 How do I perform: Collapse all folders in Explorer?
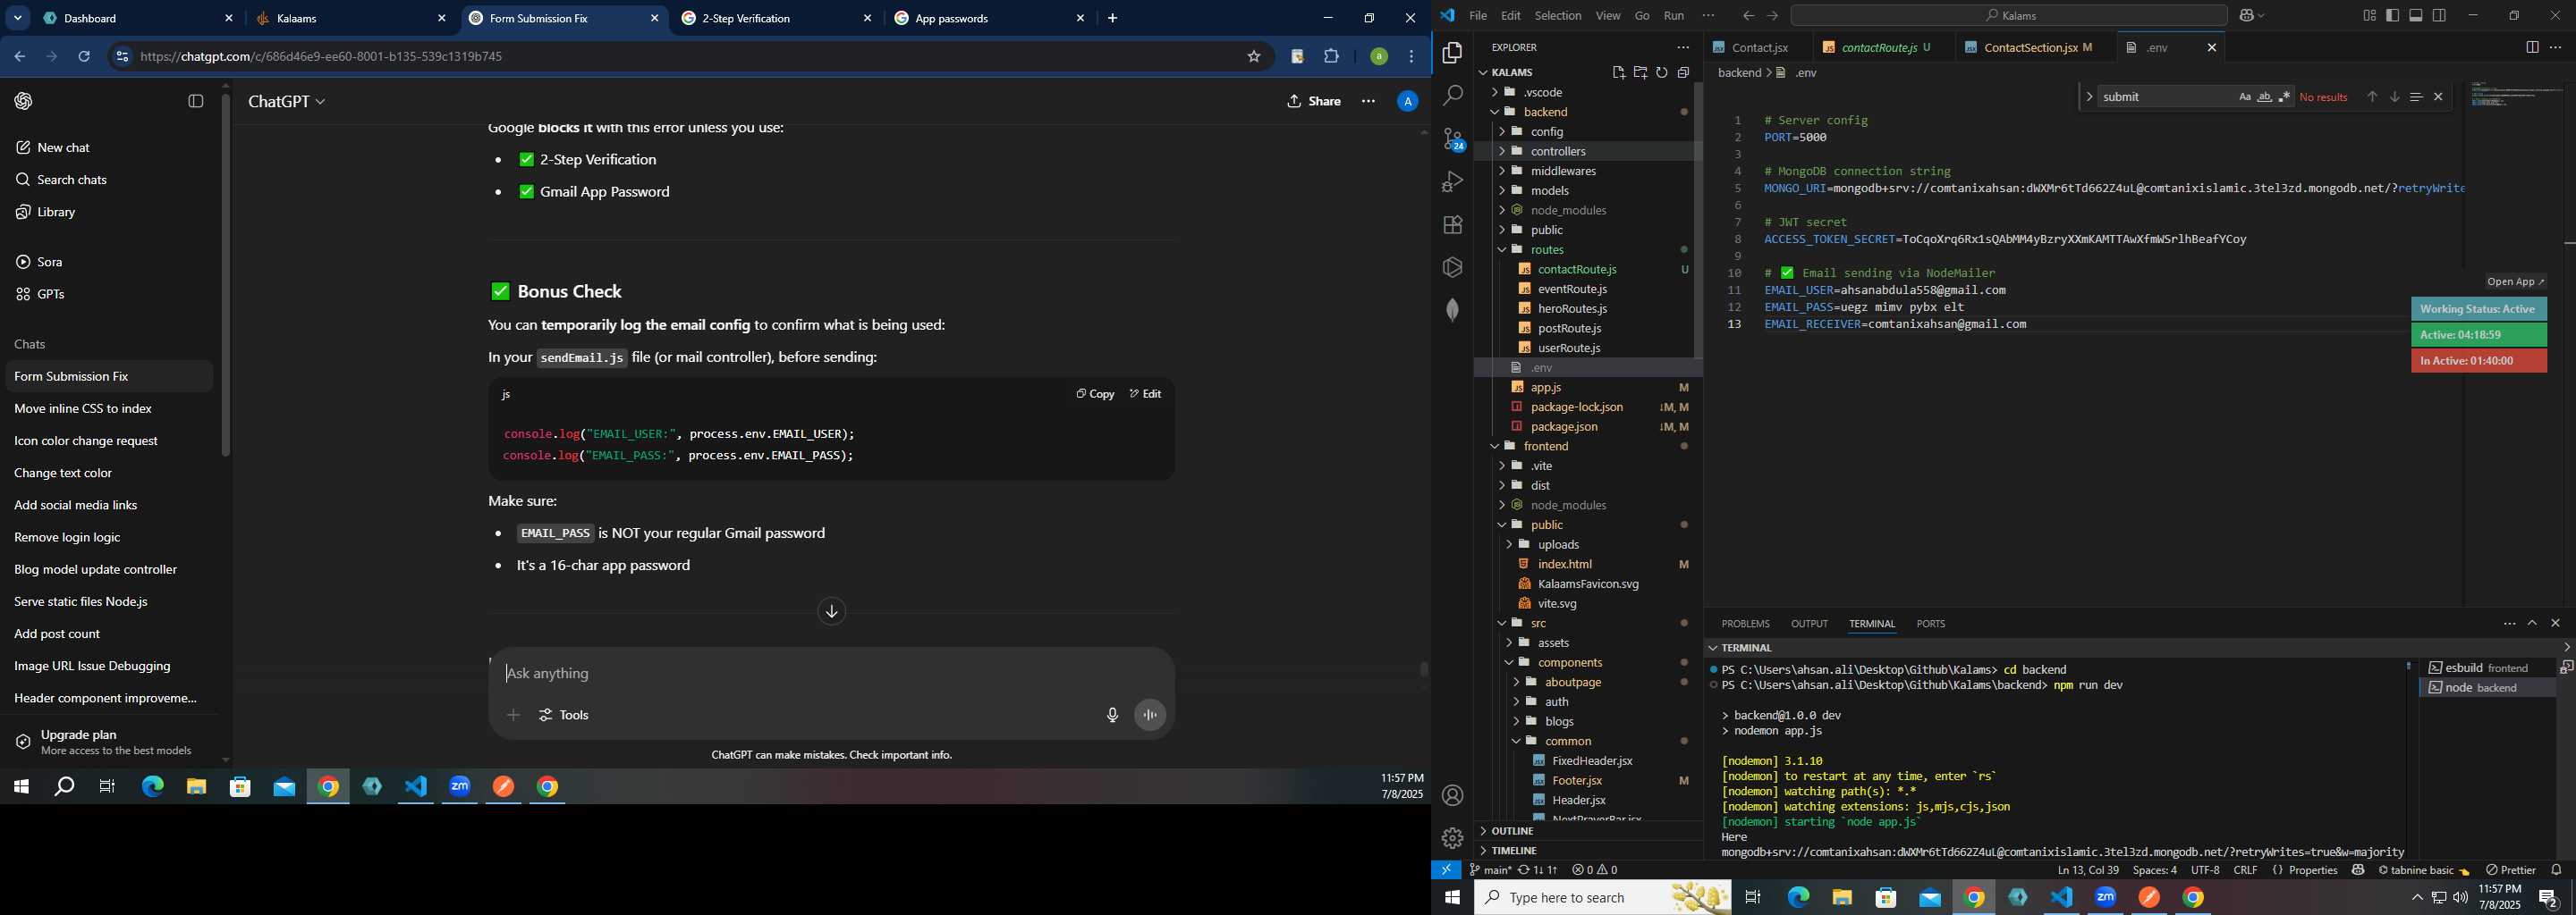1684,71
